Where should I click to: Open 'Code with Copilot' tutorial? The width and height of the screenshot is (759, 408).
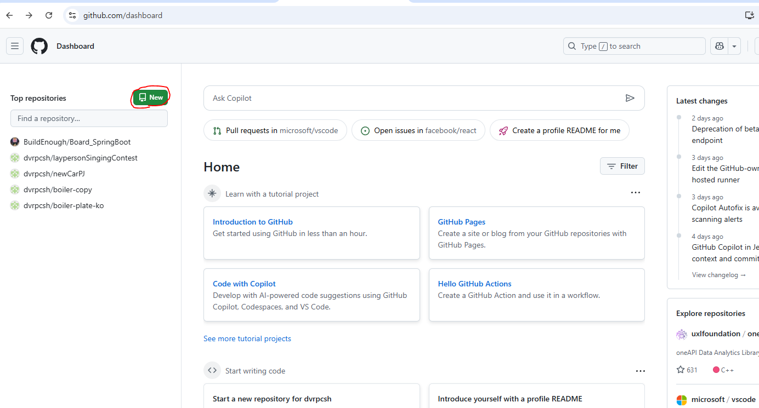(244, 284)
